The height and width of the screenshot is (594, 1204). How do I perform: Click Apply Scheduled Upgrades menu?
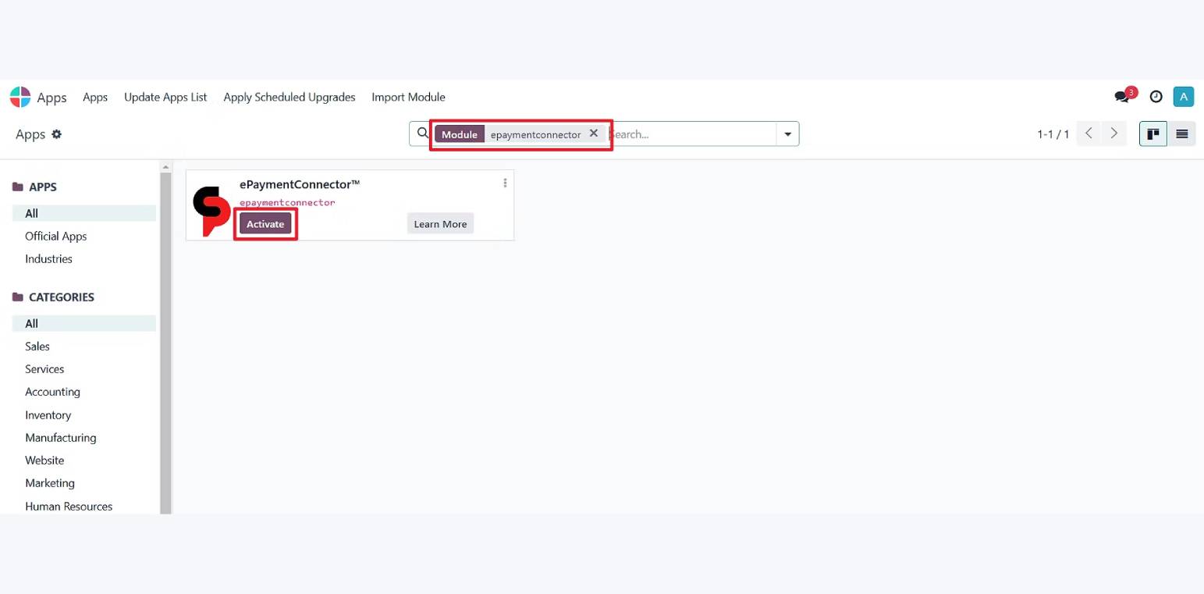click(x=289, y=97)
